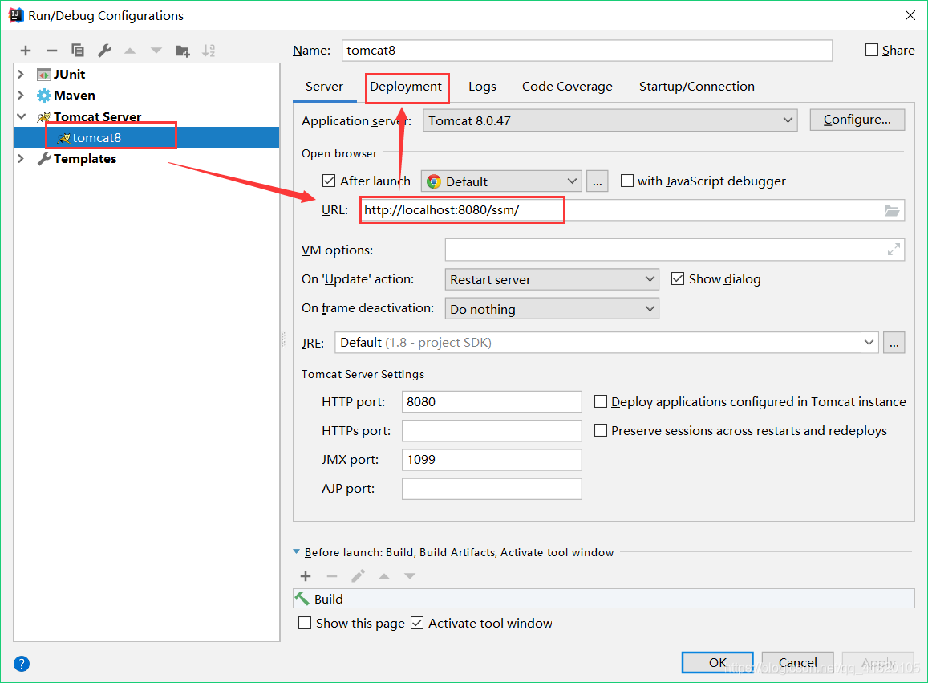Viewport: 928px width, 683px height.
Task: Click the HTTPs port field
Action: [492, 431]
